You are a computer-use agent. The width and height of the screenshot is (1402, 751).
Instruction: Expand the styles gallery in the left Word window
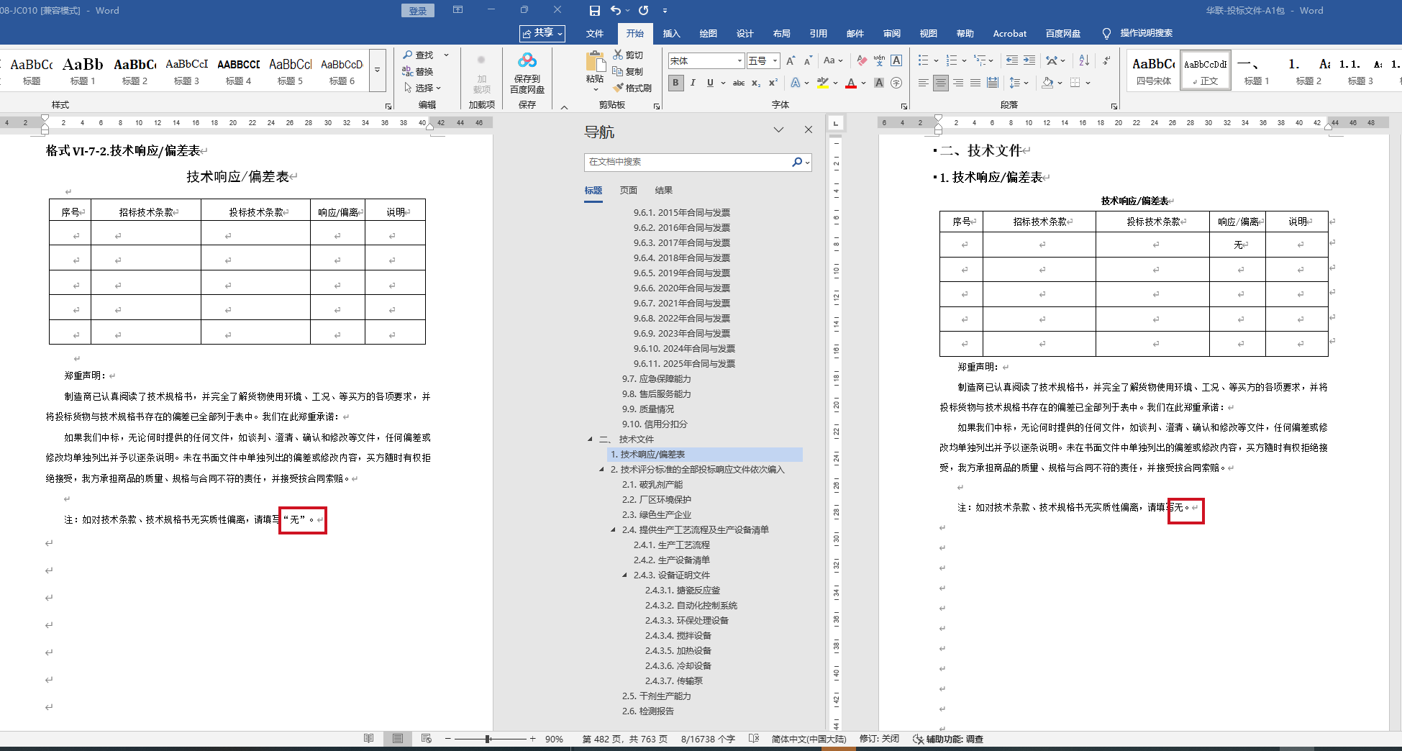click(378, 70)
